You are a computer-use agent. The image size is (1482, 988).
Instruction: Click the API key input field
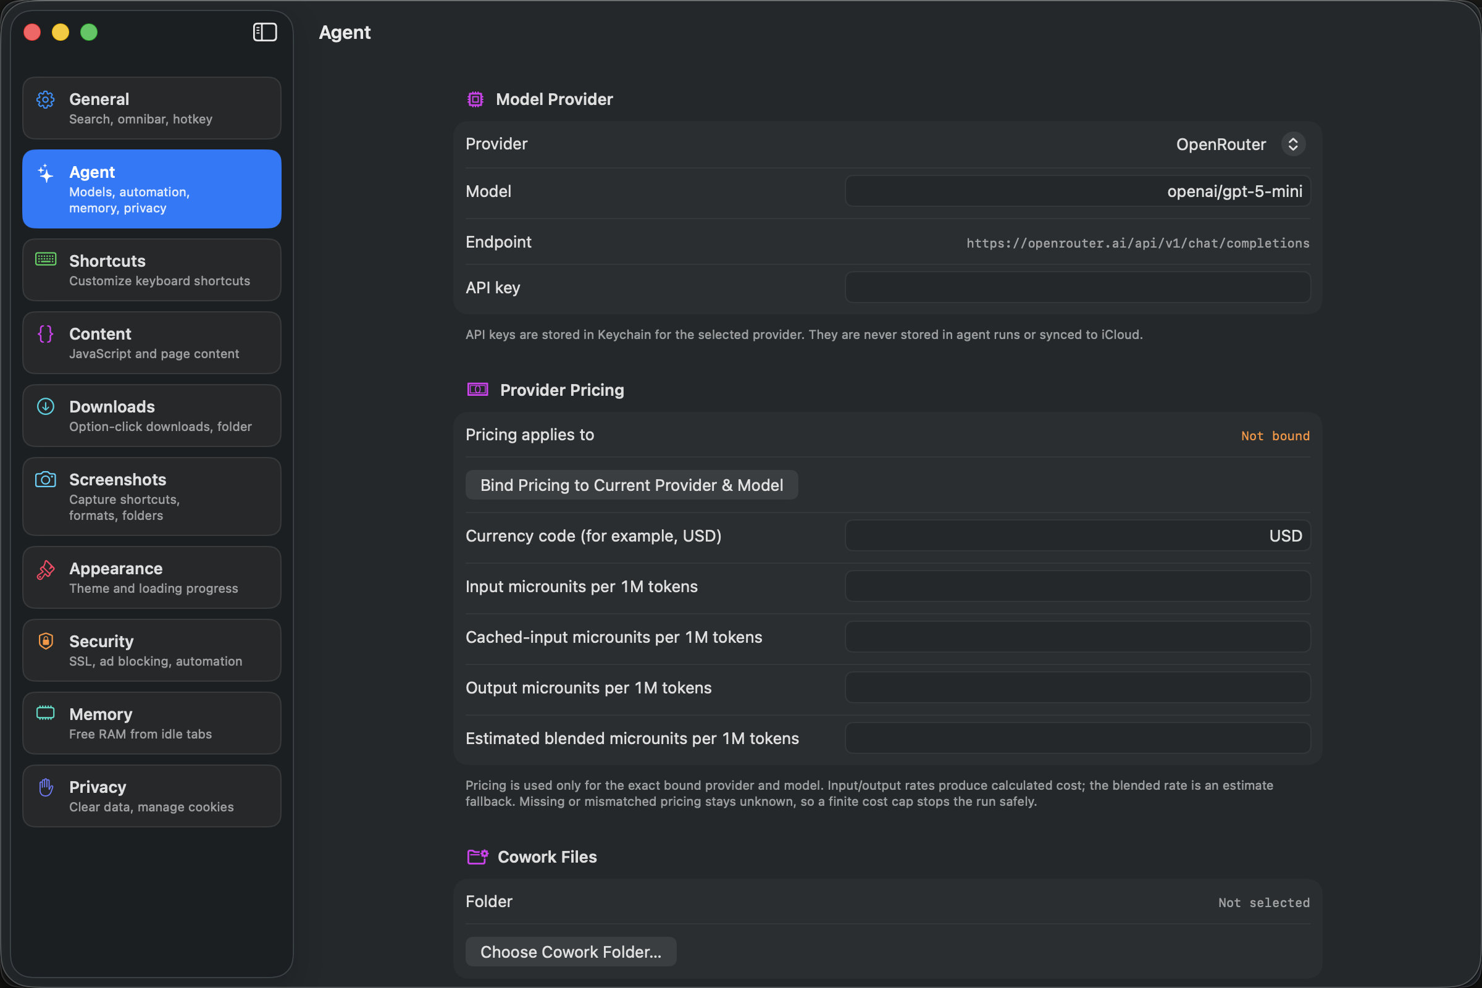point(1078,287)
